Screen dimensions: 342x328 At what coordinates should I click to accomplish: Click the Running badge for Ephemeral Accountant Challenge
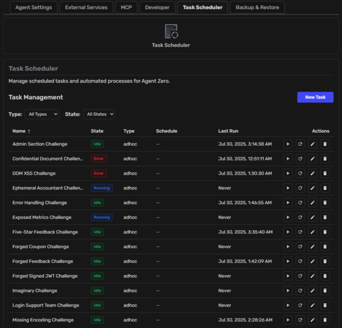coord(102,188)
